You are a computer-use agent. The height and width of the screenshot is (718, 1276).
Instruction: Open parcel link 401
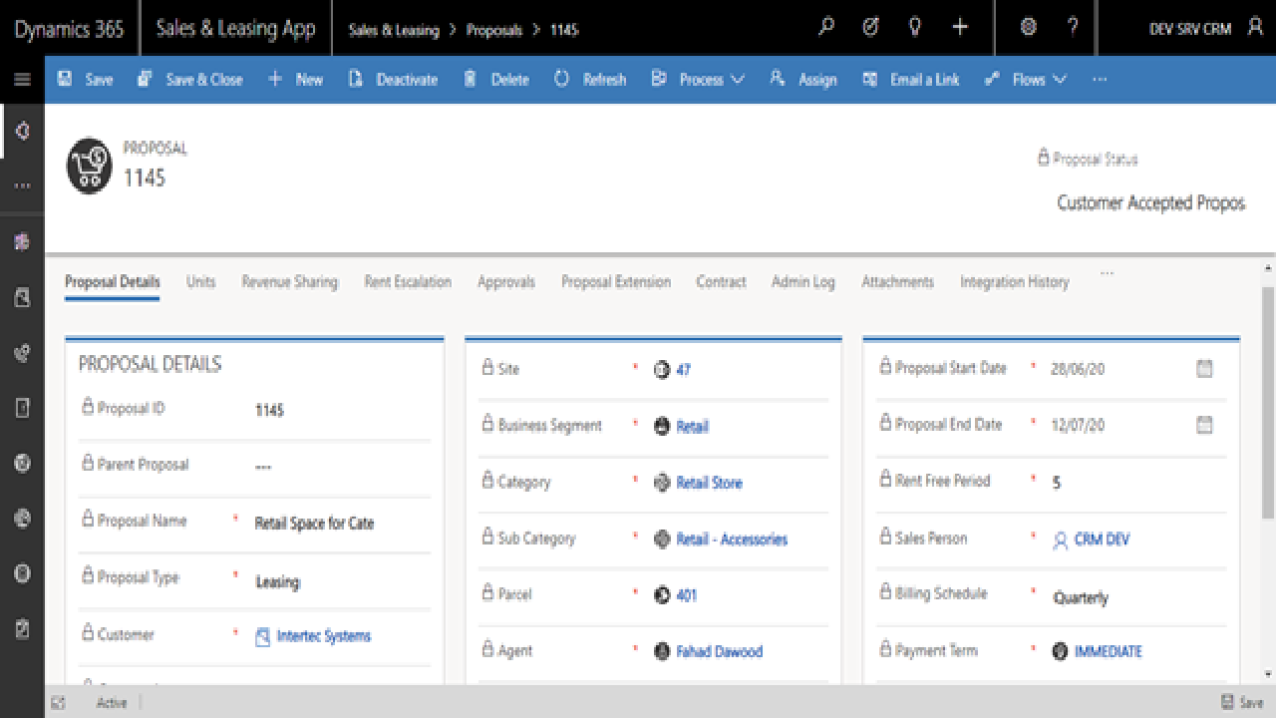686,595
